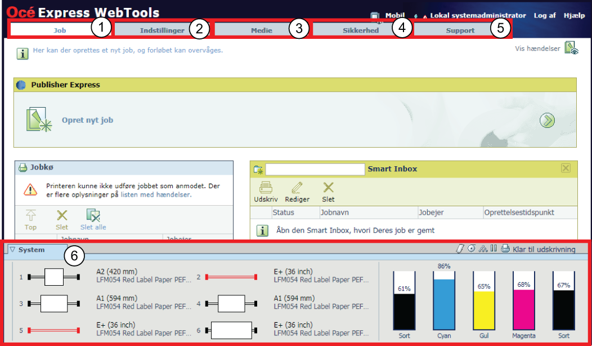Screen dimensions: 592x346
Task: Click the Mobil link in header
Action: (x=395, y=16)
